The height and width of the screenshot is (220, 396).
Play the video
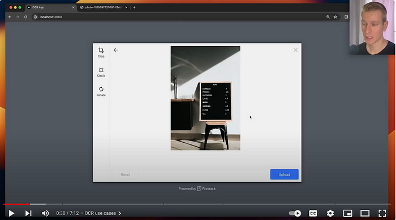[x=11, y=213]
